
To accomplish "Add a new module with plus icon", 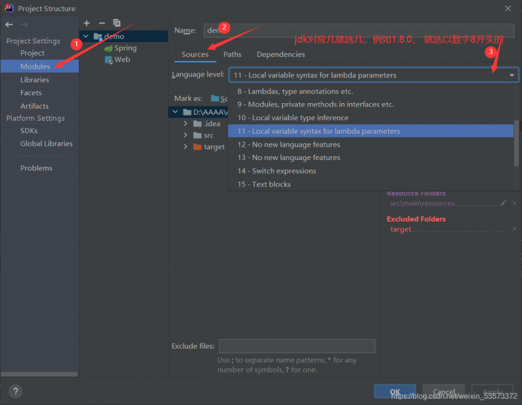I will 86,23.
